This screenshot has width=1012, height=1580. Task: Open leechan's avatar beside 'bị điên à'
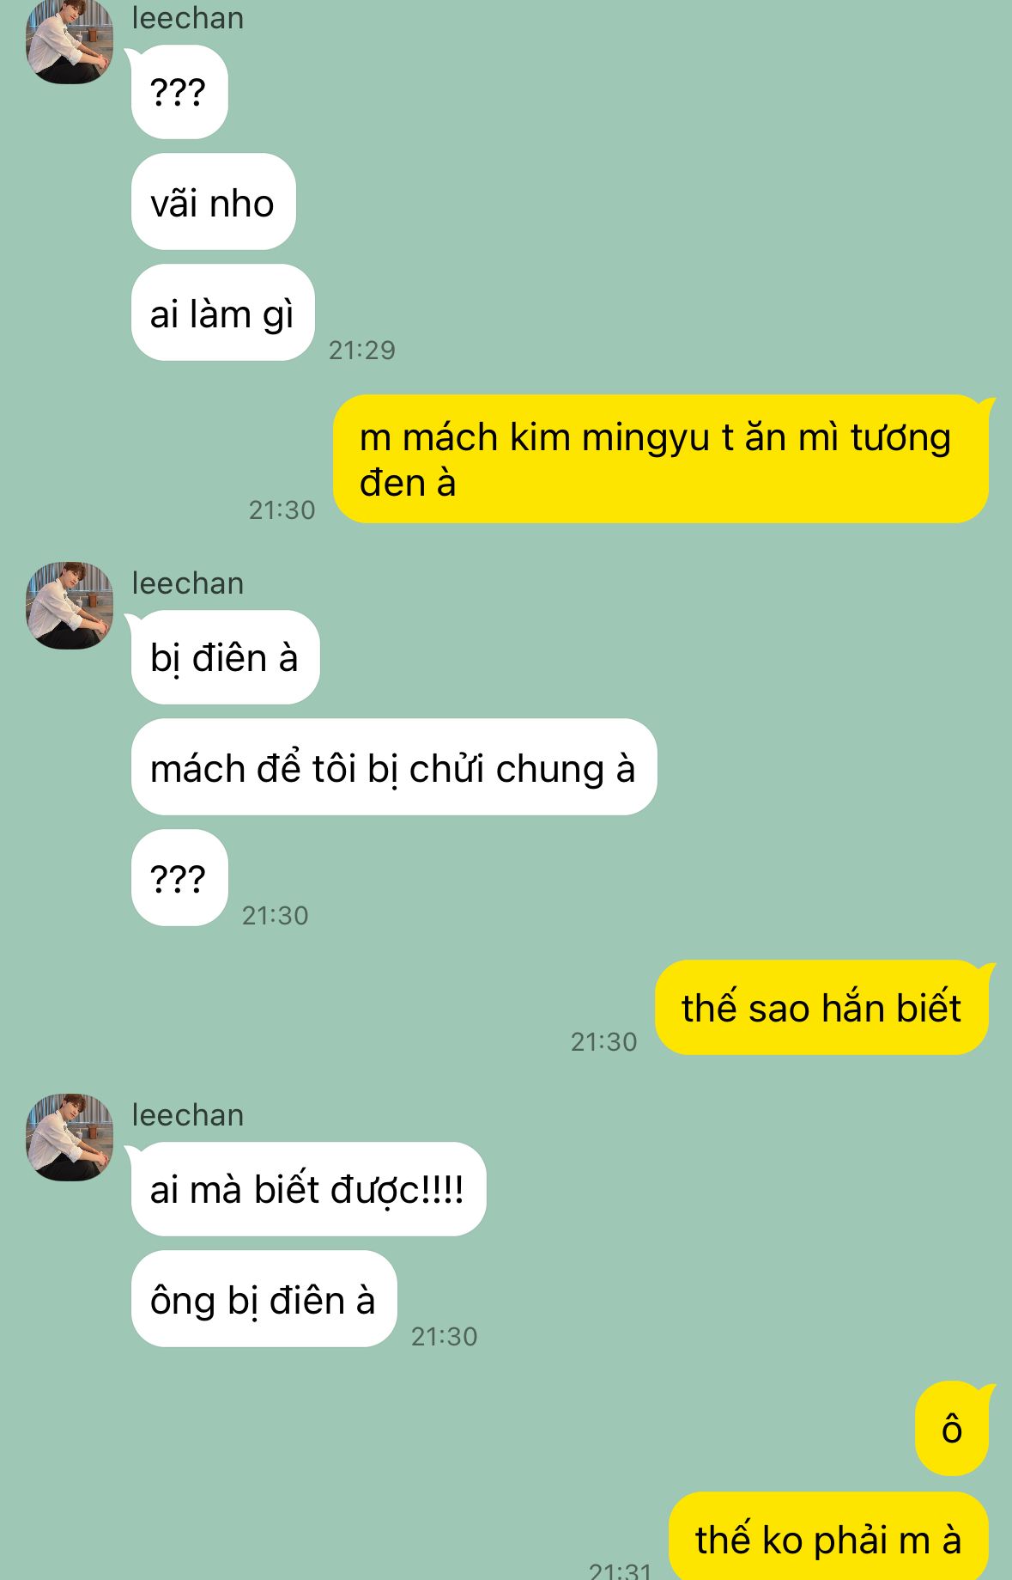(x=70, y=606)
